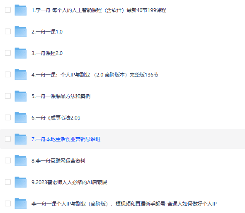Tick the checkbox for 2.一舟一课1.0
Screen dimensions: 245x213
(8, 31)
